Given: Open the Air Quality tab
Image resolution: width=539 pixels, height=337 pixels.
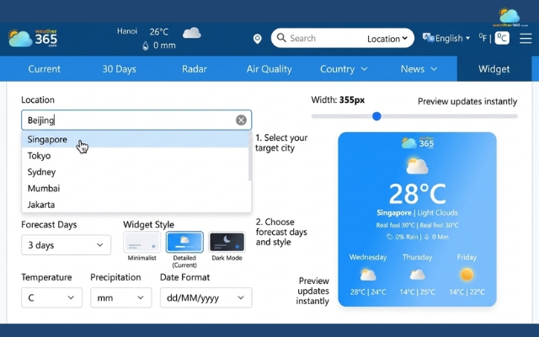Looking at the screenshot, I should pos(269,69).
